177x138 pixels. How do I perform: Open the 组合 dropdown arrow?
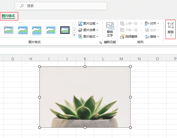(158, 30)
